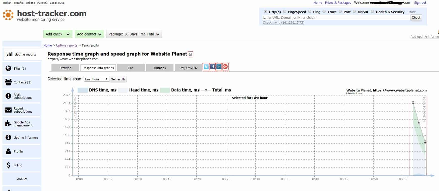439x191 pixels.
Task: Switch language to Italiano
Action: coord(30,3)
